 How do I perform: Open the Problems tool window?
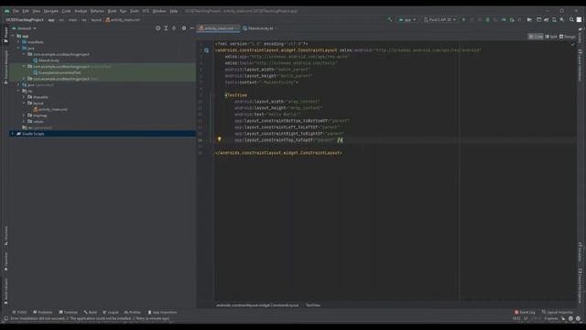[43, 313]
